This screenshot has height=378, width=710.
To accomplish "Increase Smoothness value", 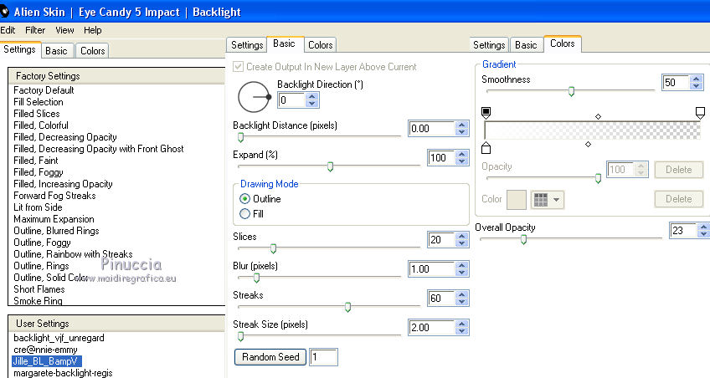I will [x=697, y=79].
